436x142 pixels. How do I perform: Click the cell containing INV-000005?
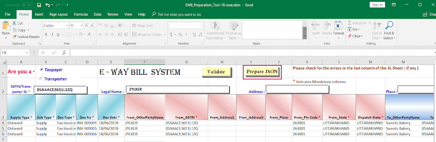(x=87, y=128)
